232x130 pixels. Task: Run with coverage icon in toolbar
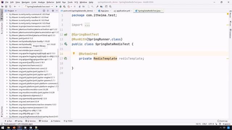tap(65, 6)
